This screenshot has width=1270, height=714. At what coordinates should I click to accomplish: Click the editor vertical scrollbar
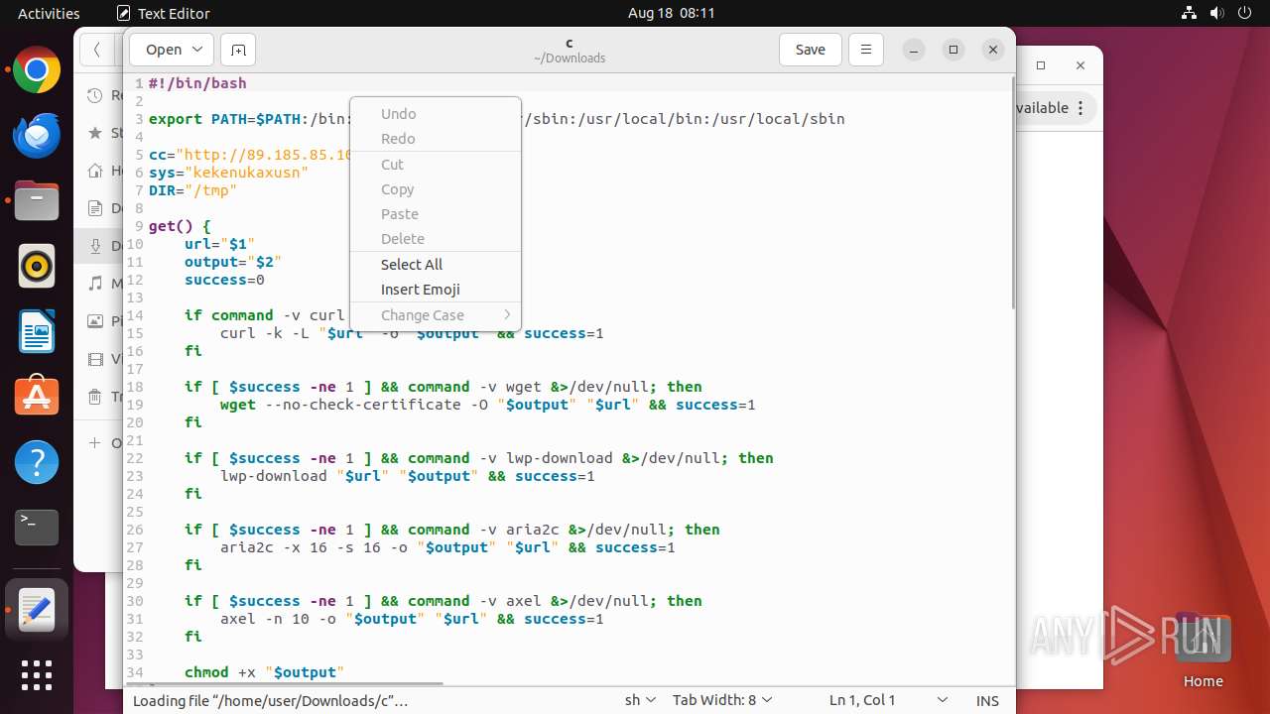tap(1011, 192)
